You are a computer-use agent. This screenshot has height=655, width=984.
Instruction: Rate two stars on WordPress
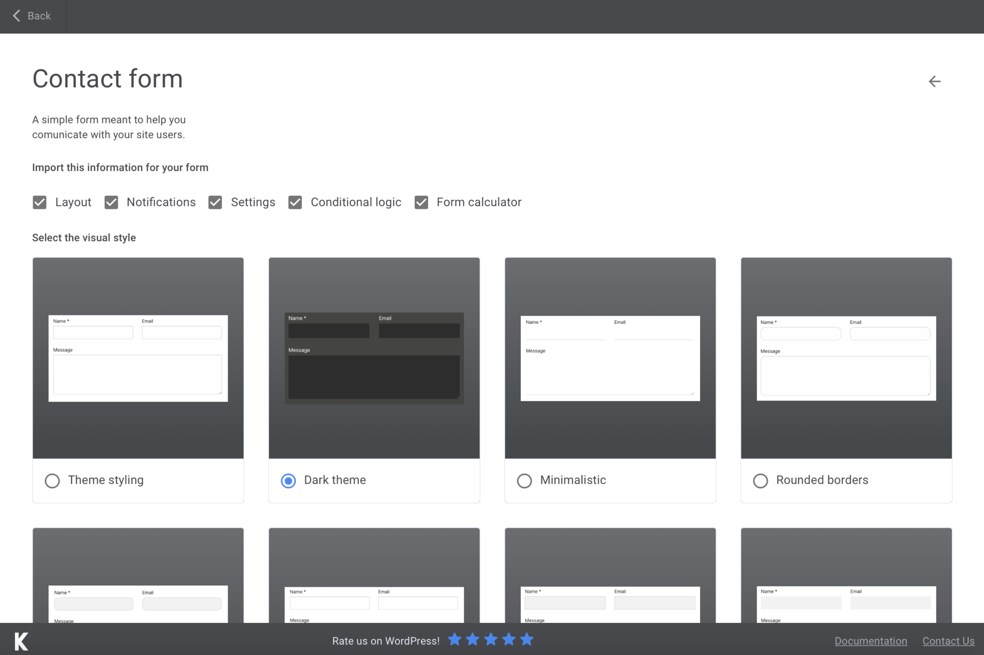[472, 639]
